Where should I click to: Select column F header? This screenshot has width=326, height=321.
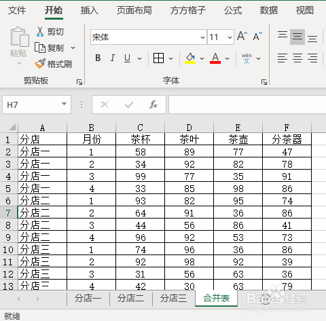tap(287, 128)
